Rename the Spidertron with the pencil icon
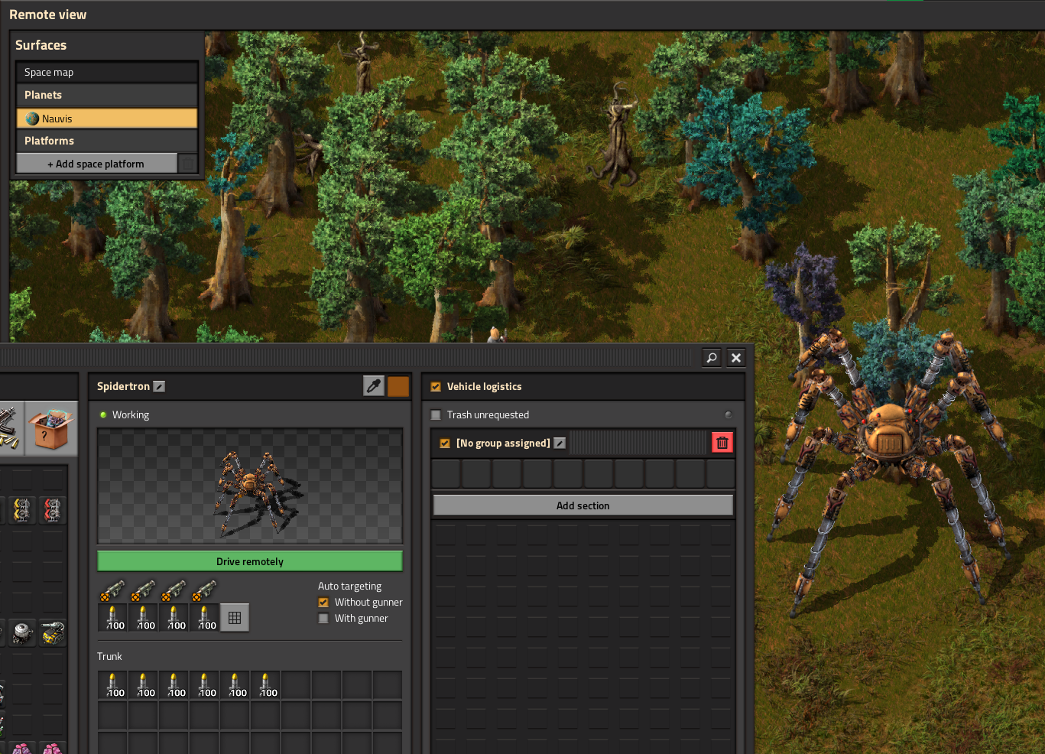This screenshot has height=754, width=1045. (159, 387)
